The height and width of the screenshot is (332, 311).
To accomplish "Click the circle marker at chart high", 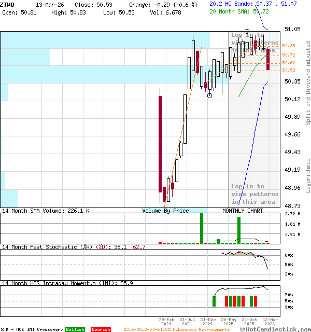I will click(247, 32).
